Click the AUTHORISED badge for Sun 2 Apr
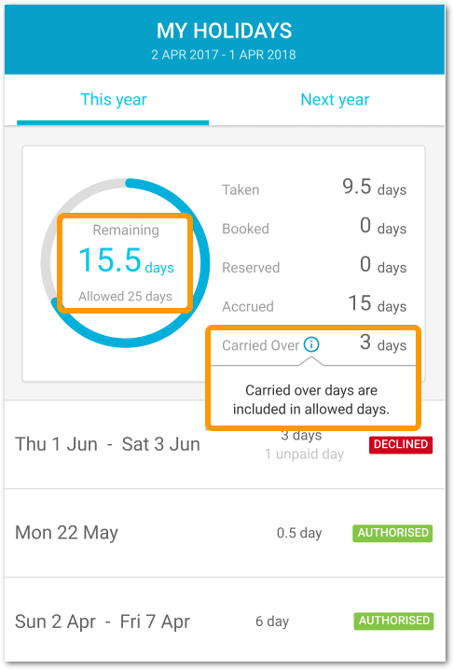This screenshot has width=454, height=670. click(393, 621)
